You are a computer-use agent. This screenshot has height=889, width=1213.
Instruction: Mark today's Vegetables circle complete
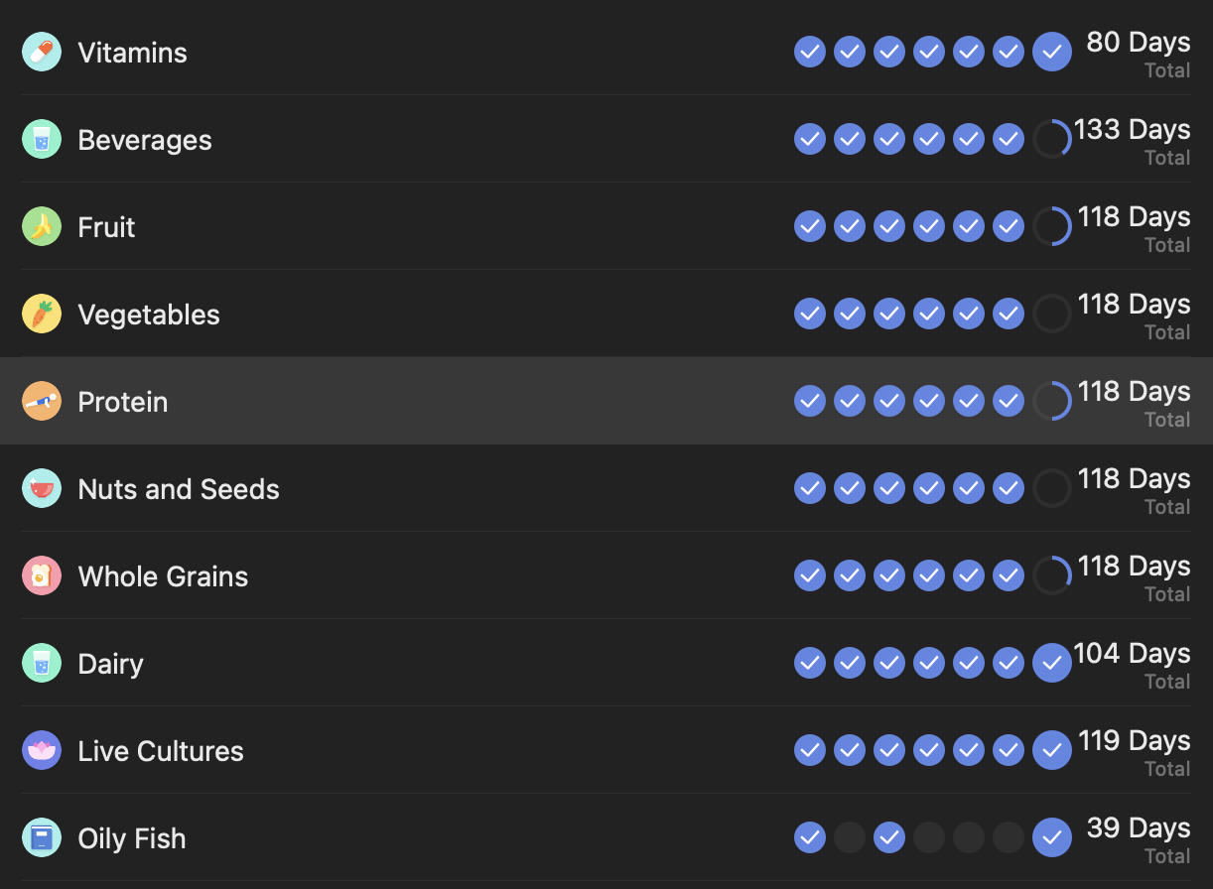click(x=1051, y=314)
